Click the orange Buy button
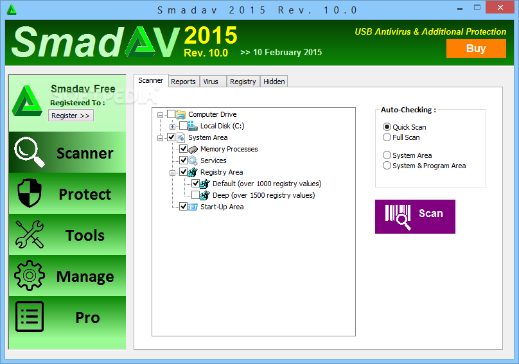Image resolution: width=519 pixels, height=364 pixels. click(x=475, y=48)
